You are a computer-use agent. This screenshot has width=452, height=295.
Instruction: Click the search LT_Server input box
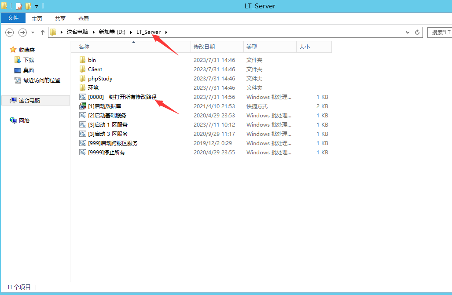coord(440,32)
